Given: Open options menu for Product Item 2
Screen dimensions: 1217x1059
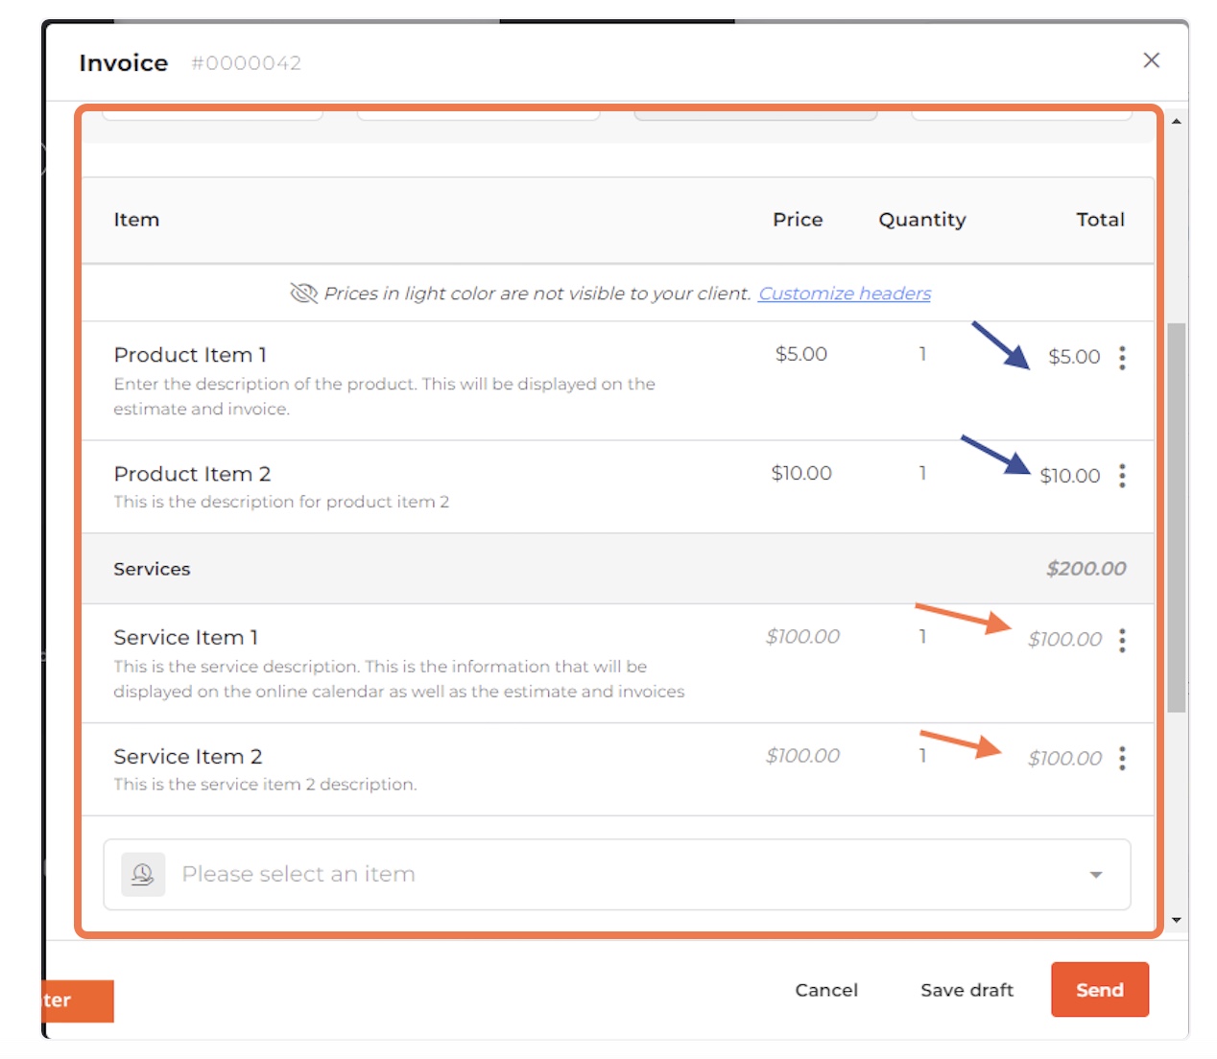Looking at the screenshot, I should pos(1122,476).
